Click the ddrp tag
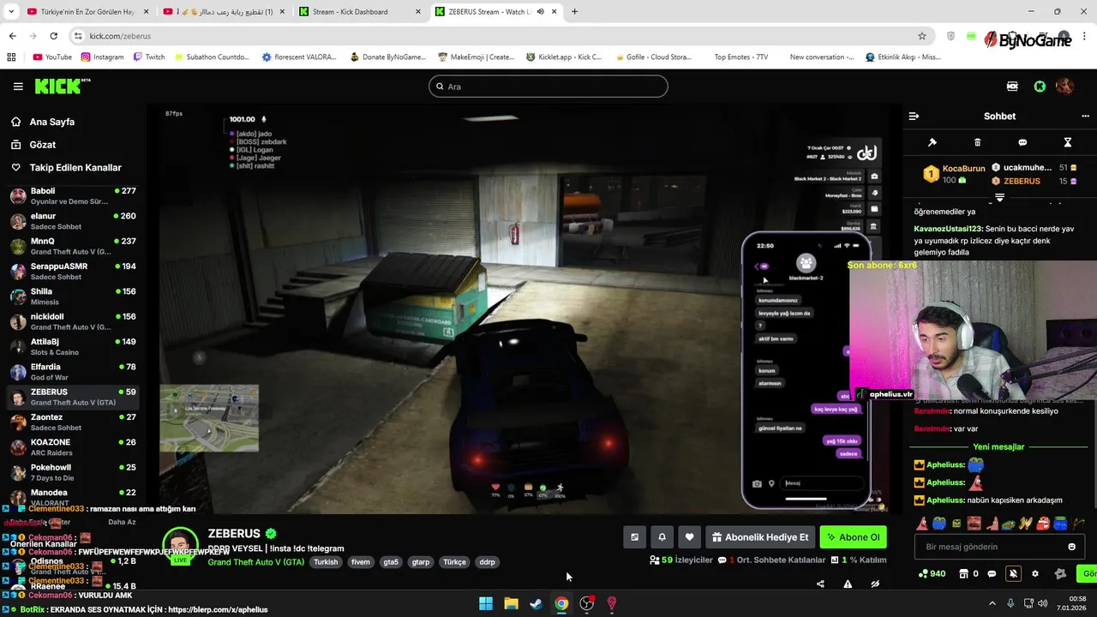The image size is (1097, 617). [487, 562]
